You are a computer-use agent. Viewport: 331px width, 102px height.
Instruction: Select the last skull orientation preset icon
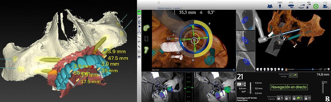pos(282,69)
